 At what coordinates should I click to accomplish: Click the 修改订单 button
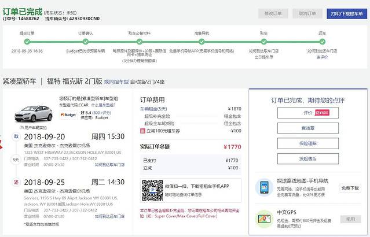pos(273,13)
